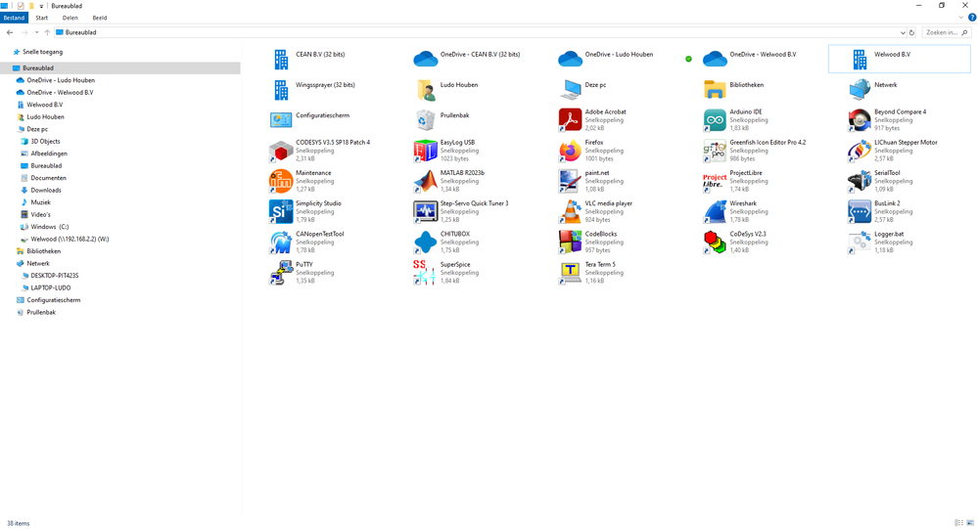
Task: Select Snelle toegang in navigation pane
Action: click(42, 53)
